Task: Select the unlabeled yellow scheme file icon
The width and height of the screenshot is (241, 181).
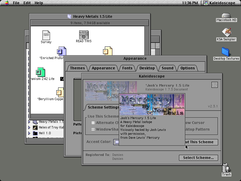Action: tap(108, 51)
